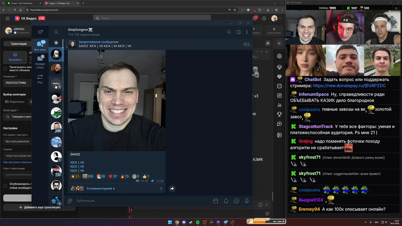The width and height of the screenshot is (402, 226).
Task: Click the diamond icon in VK sidebar
Action: 279,77
